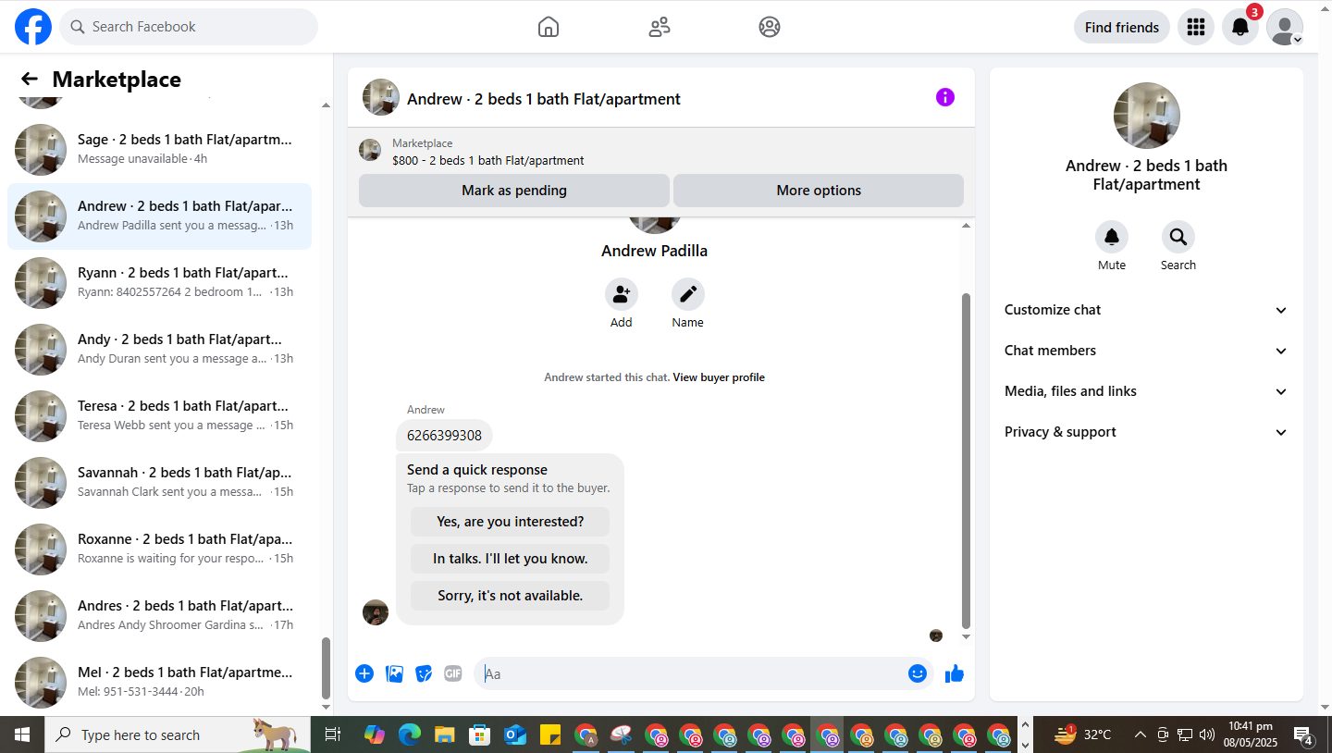Expand Media, files and links section

pos(1146,391)
